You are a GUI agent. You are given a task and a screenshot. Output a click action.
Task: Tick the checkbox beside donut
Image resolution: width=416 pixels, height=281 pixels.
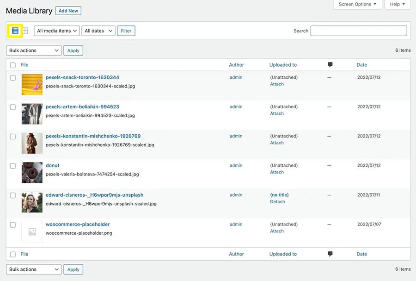(x=13, y=166)
